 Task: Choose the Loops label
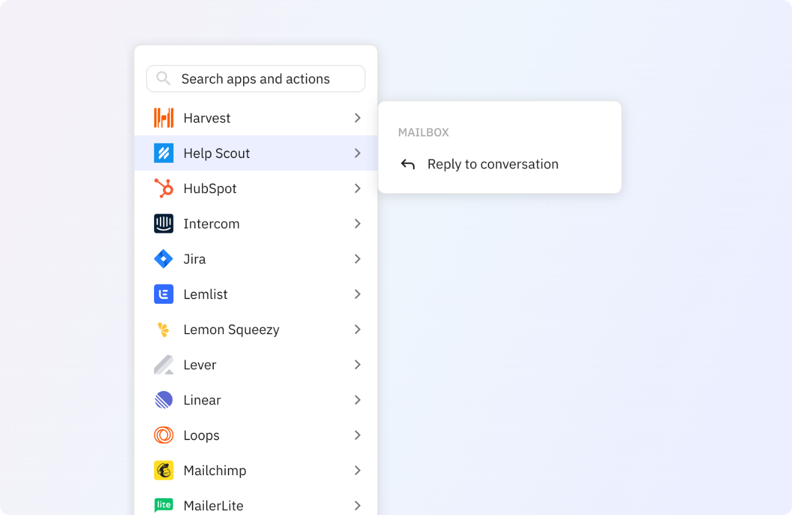[x=202, y=435]
